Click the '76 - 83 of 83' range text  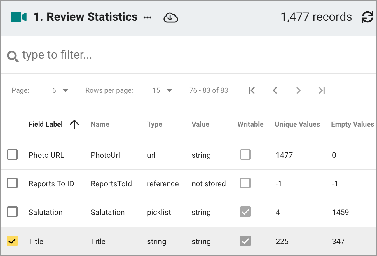[209, 90]
